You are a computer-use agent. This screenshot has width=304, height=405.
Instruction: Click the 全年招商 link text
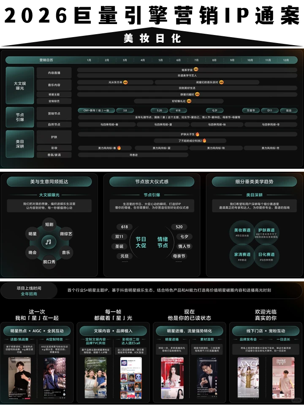pos(29,294)
